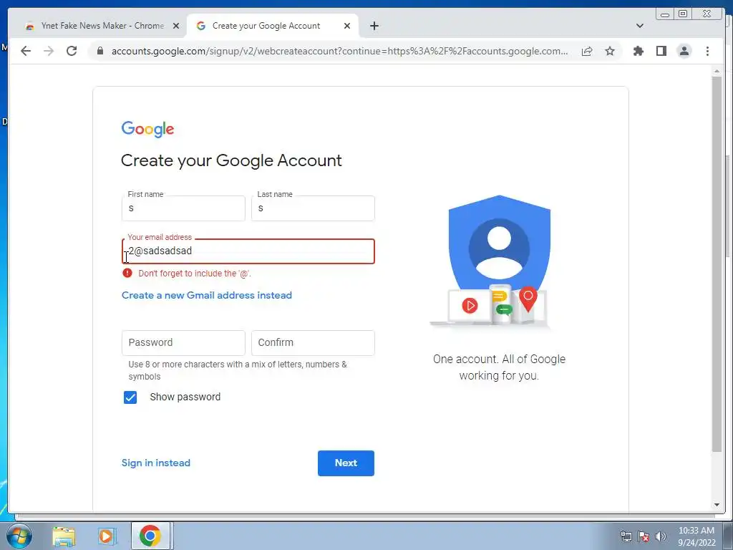Click the Show password label

(185, 397)
